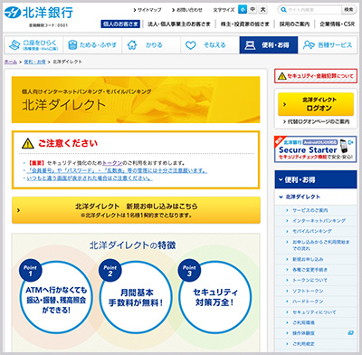Click the 北洋銀行 logo

(39, 13)
